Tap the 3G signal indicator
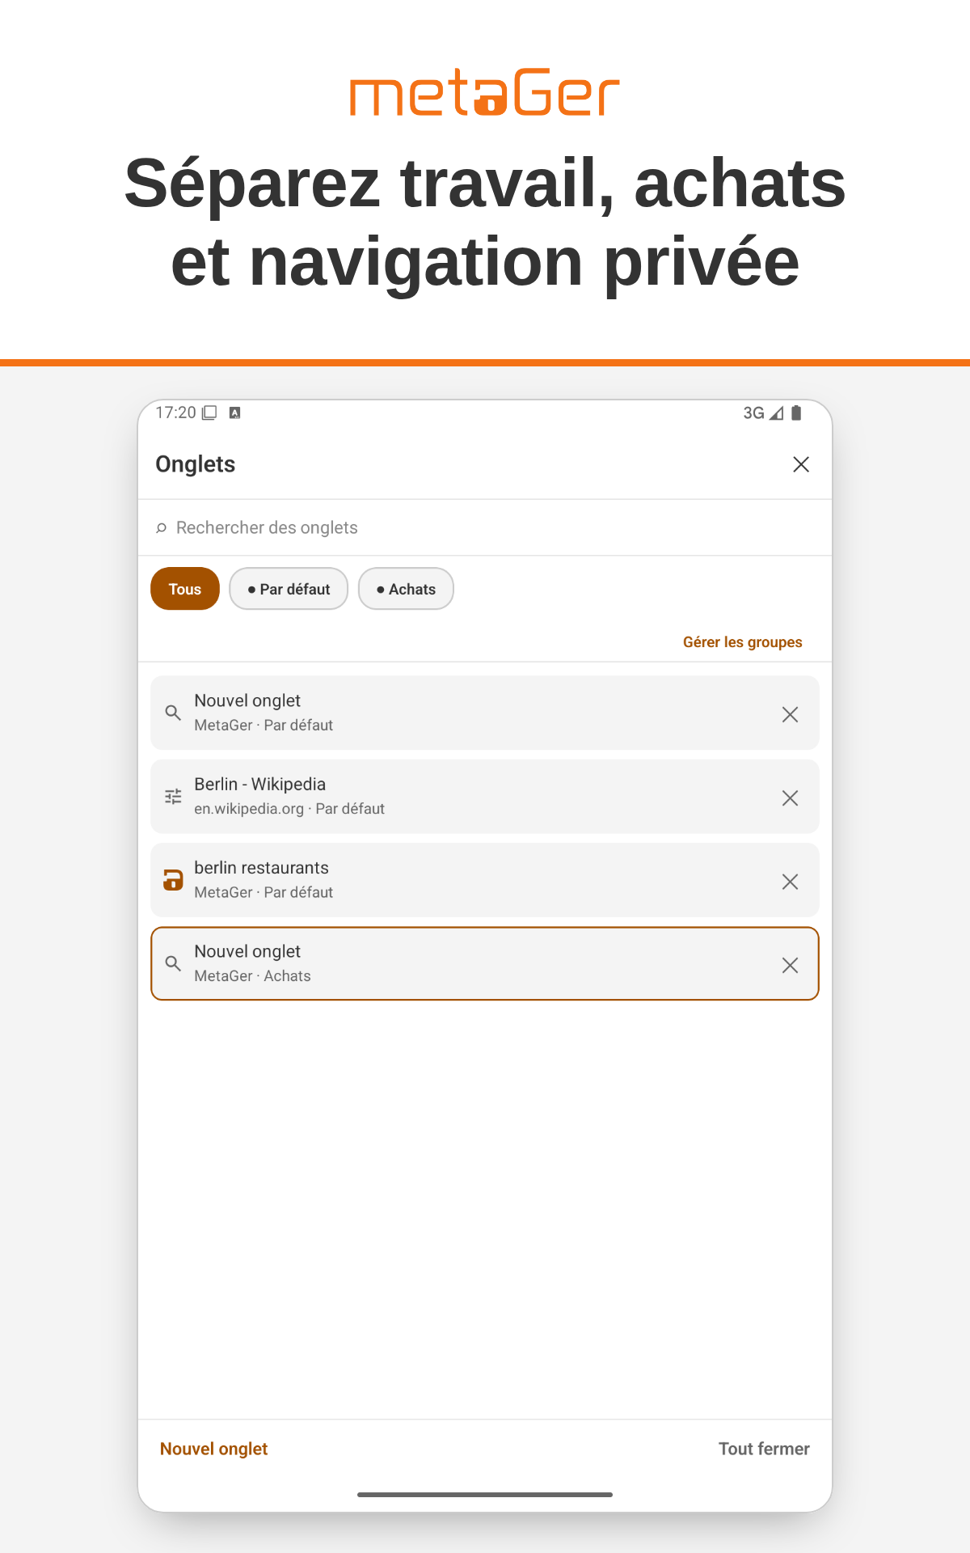This screenshot has height=1553, width=970. (x=763, y=413)
